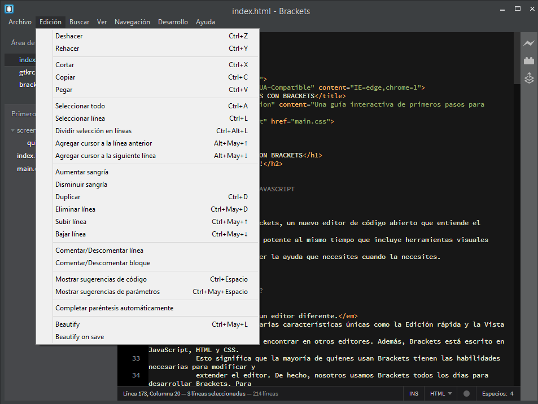Open the Ver menu
This screenshot has height=404, width=538.
(x=102, y=22)
